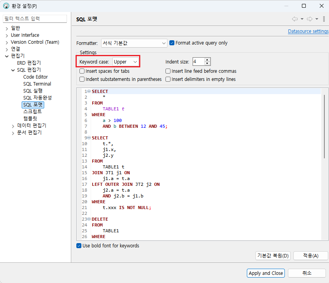Viewport: 329px width, 283px height.
Task: Toggle Use bold font for keywords
Action: [79, 246]
